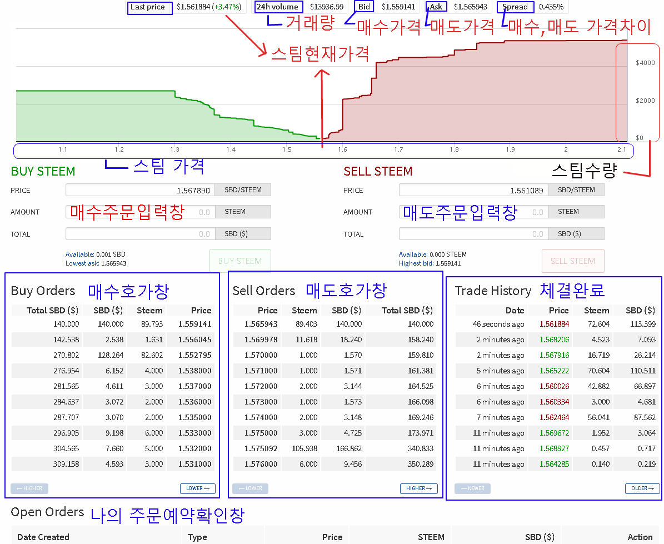
Task: Click trade history price 1.565222
Action: point(555,371)
